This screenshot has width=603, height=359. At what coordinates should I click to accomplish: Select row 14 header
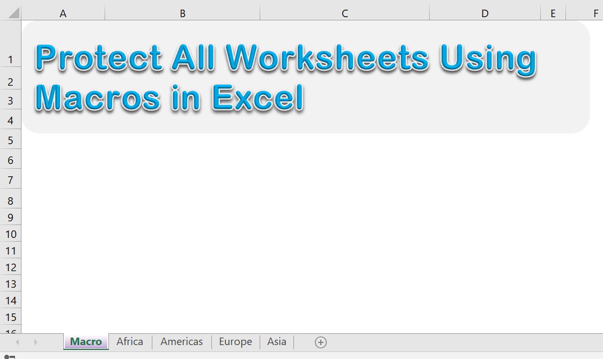click(10, 300)
